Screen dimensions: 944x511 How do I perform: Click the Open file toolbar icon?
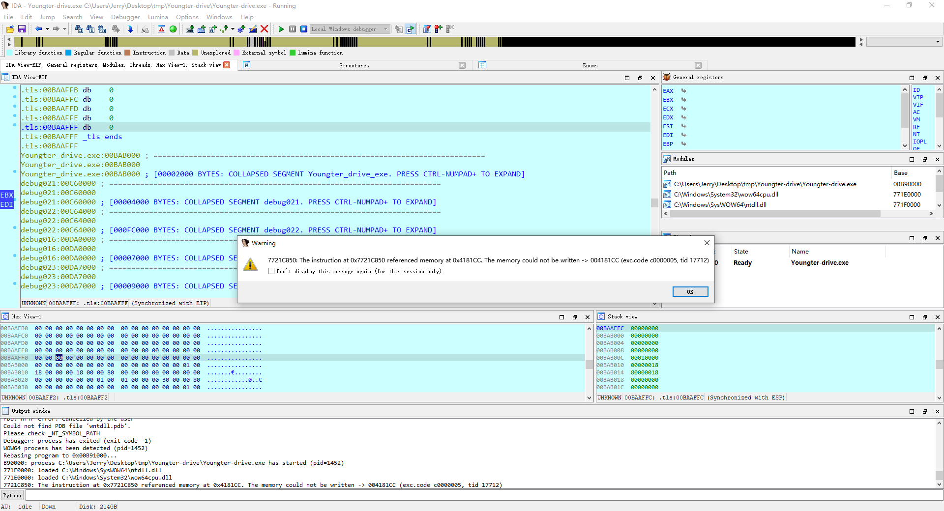(x=10, y=29)
